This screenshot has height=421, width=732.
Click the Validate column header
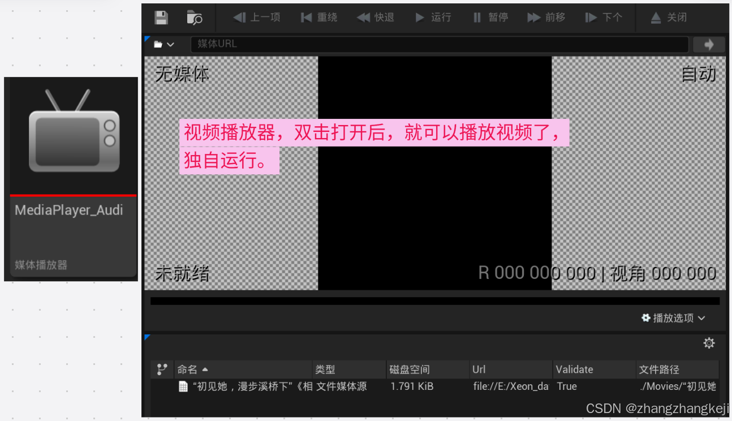click(x=574, y=369)
